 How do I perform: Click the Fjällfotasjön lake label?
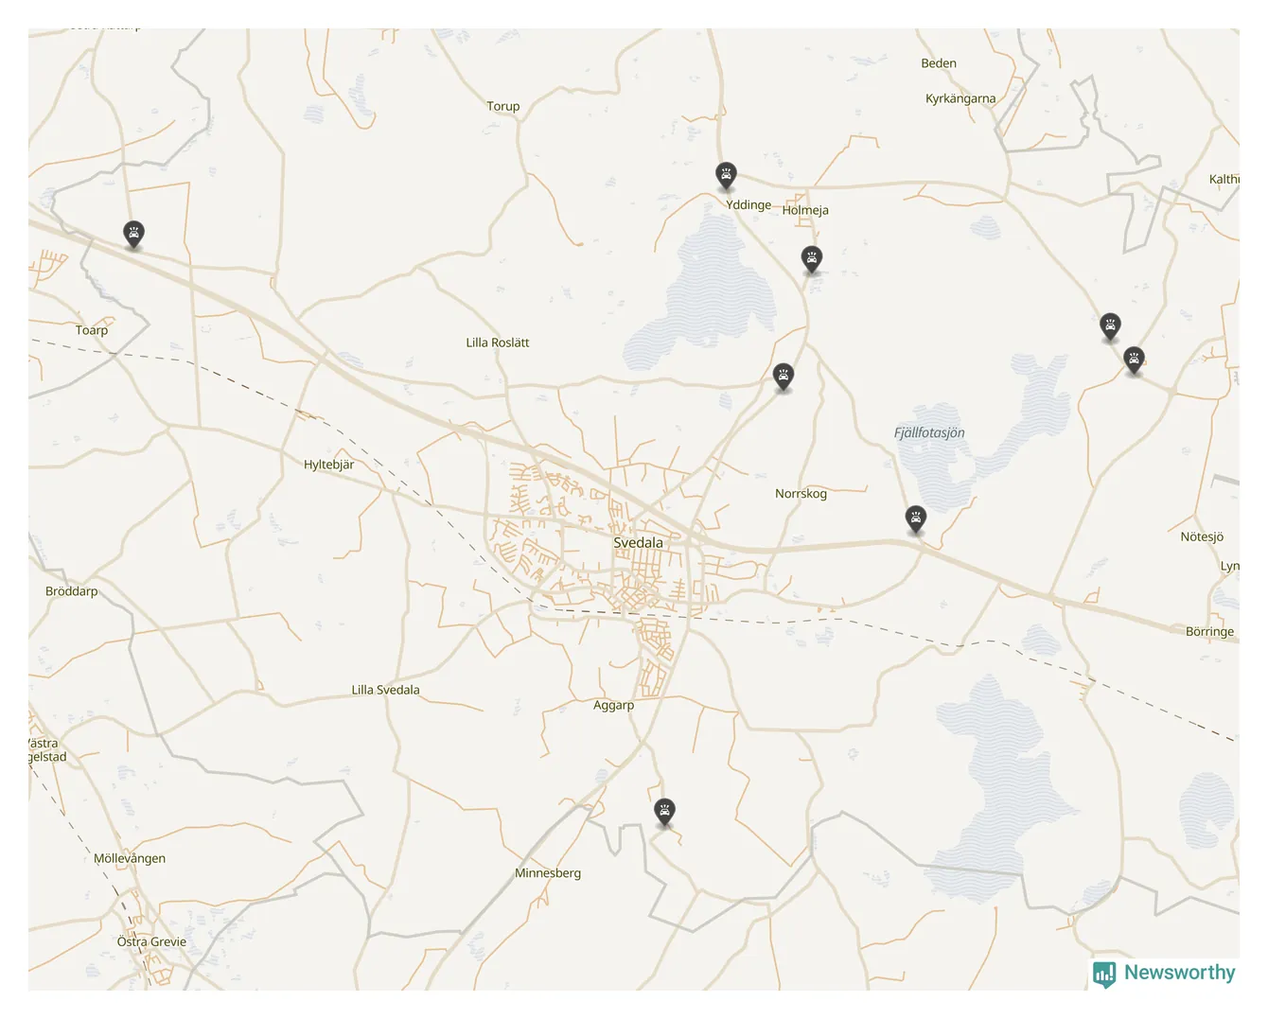pos(930,433)
